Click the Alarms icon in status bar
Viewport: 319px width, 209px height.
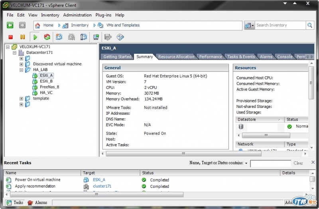(30, 203)
